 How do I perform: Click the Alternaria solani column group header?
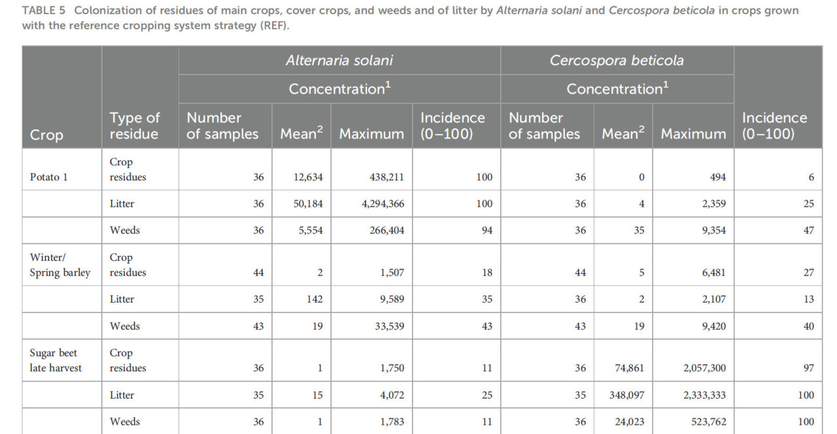coord(339,61)
